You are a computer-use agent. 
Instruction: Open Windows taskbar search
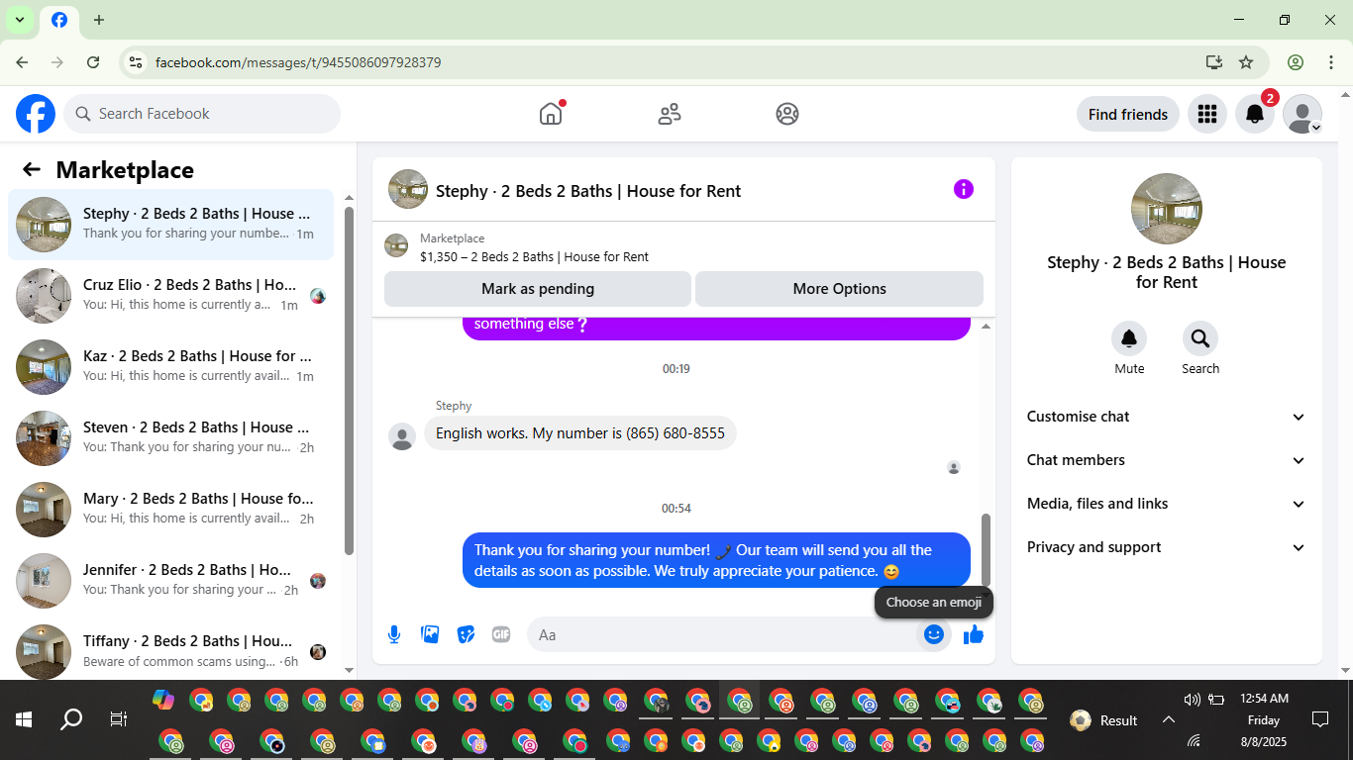(71, 719)
